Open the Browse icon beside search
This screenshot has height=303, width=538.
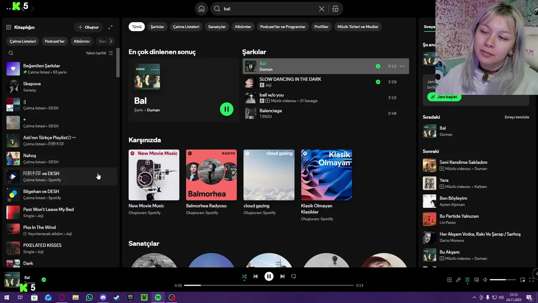335,9
